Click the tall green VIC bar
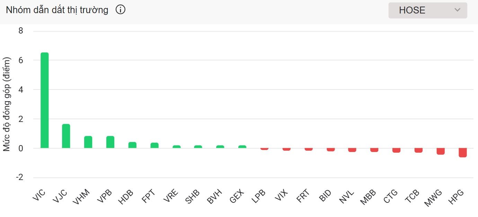The image size is (478, 217). [x=45, y=100]
